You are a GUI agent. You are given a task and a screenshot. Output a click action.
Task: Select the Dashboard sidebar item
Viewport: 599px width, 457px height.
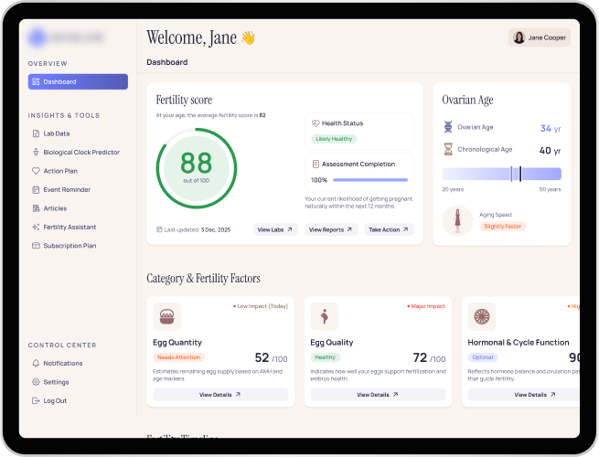point(78,81)
